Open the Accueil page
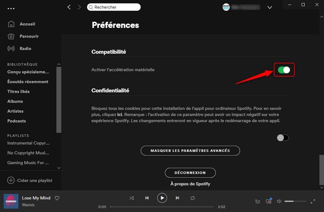 pos(27,24)
